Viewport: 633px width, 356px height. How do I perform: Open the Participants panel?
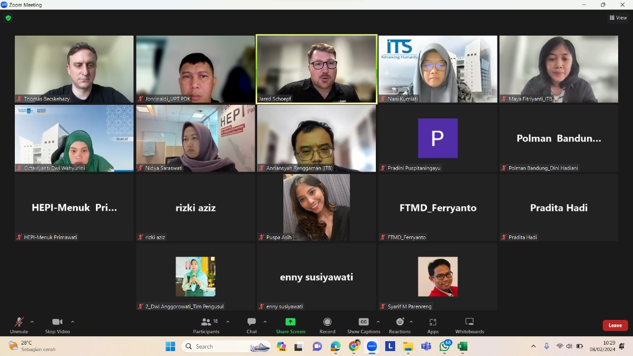point(206,325)
